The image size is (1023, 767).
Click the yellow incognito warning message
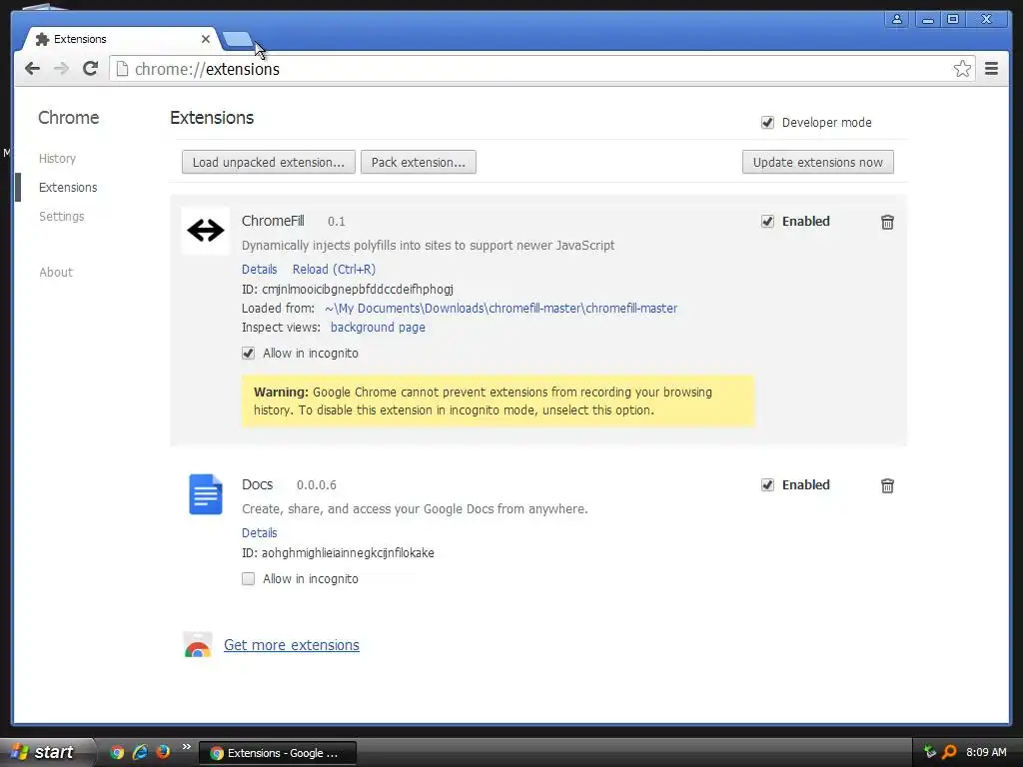coord(498,401)
